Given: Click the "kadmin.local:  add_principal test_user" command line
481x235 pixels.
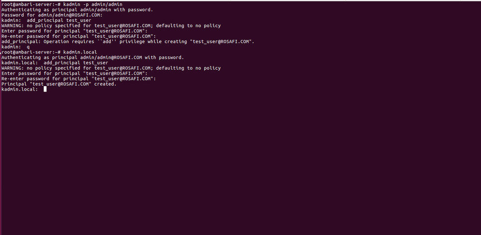Looking at the screenshot, I should tap(54, 63).
